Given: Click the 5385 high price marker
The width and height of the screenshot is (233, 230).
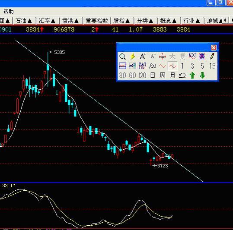Looking at the screenshot, I should [x=57, y=52].
